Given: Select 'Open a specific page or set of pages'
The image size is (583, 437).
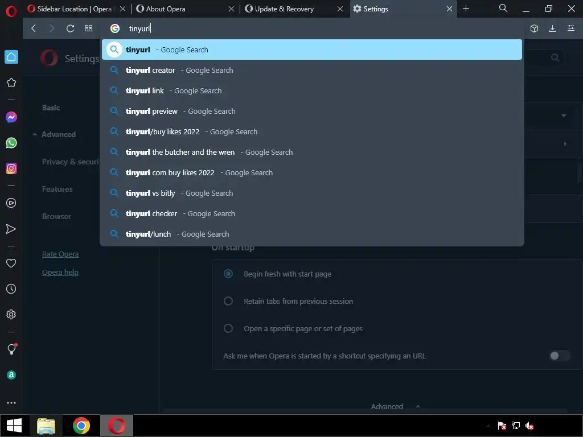Looking at the screenshot, I should (228, 328).
